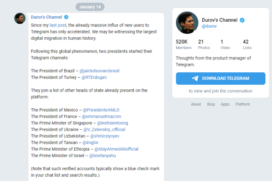272x181 pixels.
Task: Follow the @emmanuelmacron link
Action: pos(101,117)
